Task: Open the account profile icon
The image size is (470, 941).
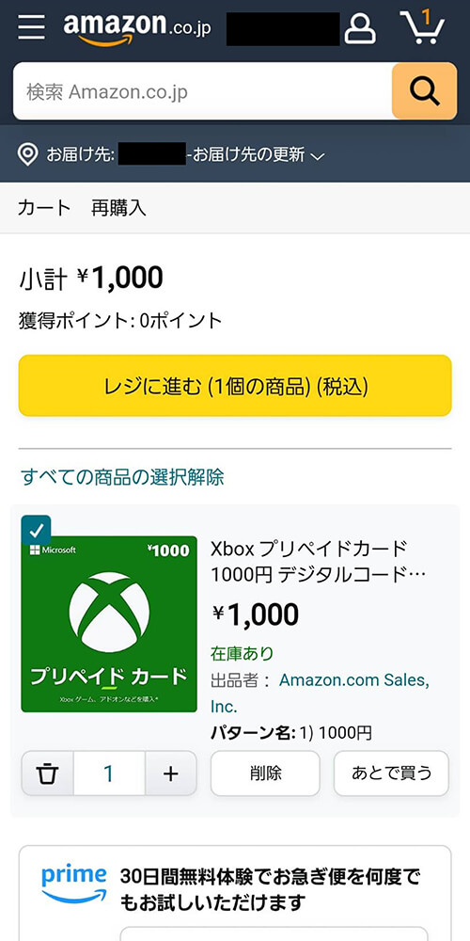Action: click(x=360, y=29)
